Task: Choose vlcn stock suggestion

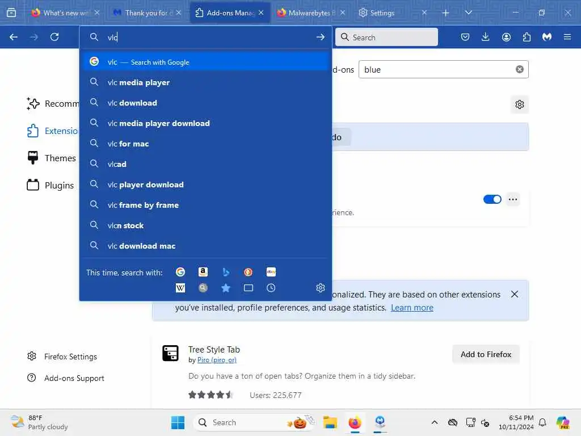Action: pos(205,225)
